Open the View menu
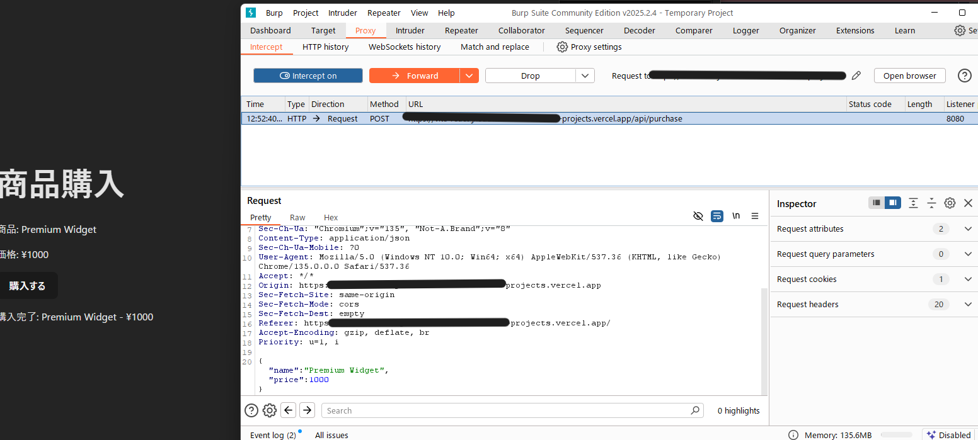 coord(419,13)
